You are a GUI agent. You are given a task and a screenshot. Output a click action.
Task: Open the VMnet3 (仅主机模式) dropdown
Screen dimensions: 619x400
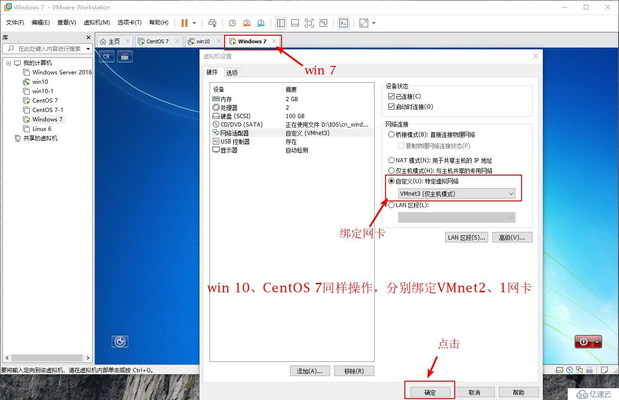click(457, 193)
